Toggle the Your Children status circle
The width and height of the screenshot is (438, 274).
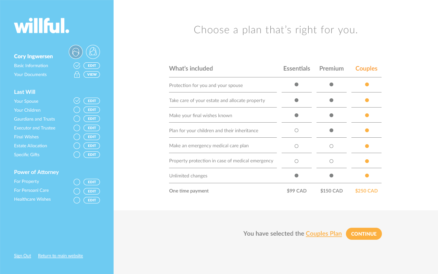pos(77,110)
